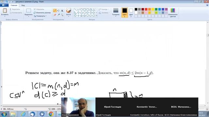
Task: Select the Color picker eyedropper tool
Action: pos(58,15)
